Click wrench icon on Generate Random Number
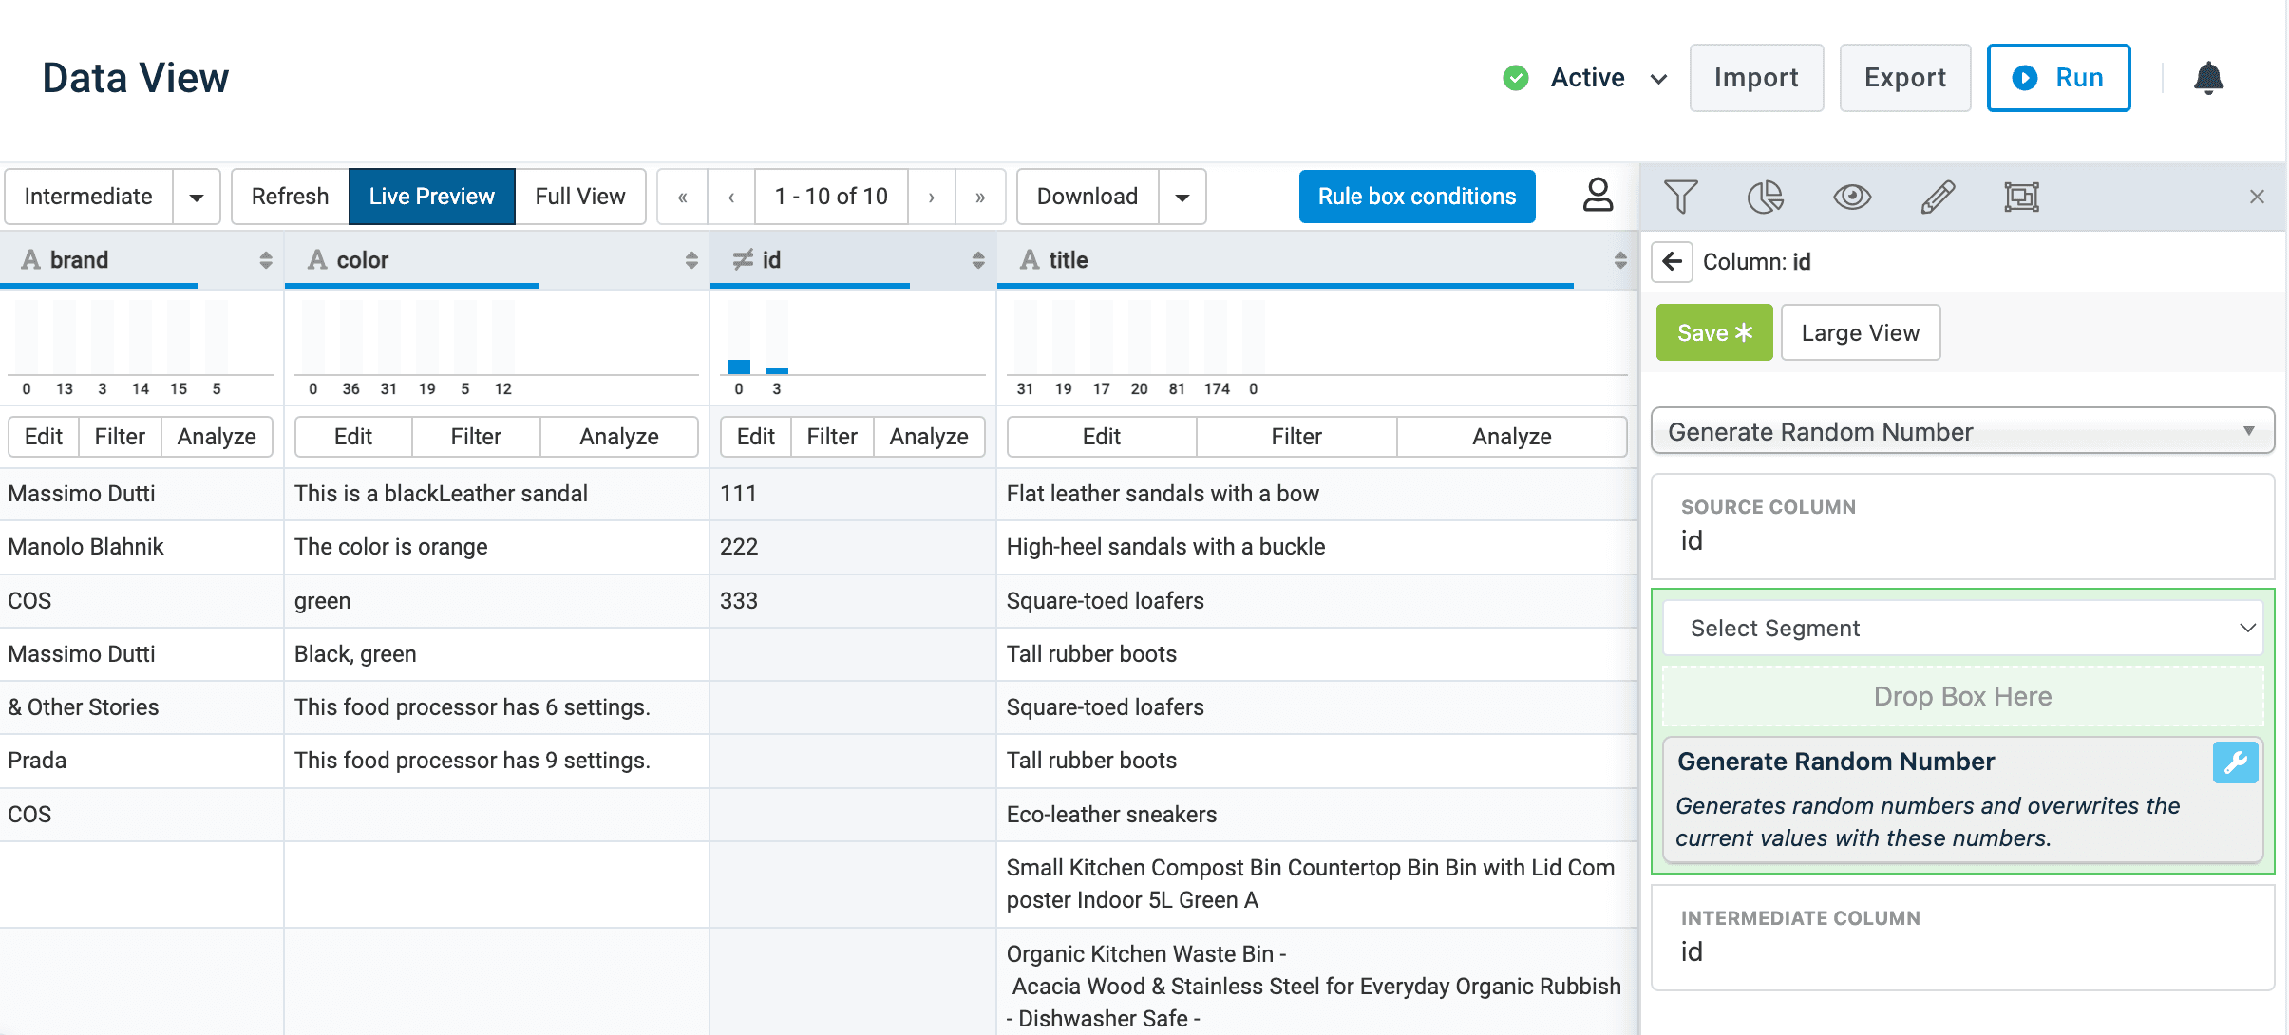The height and width of the screenshot is (1035, 2289). 2235,762
